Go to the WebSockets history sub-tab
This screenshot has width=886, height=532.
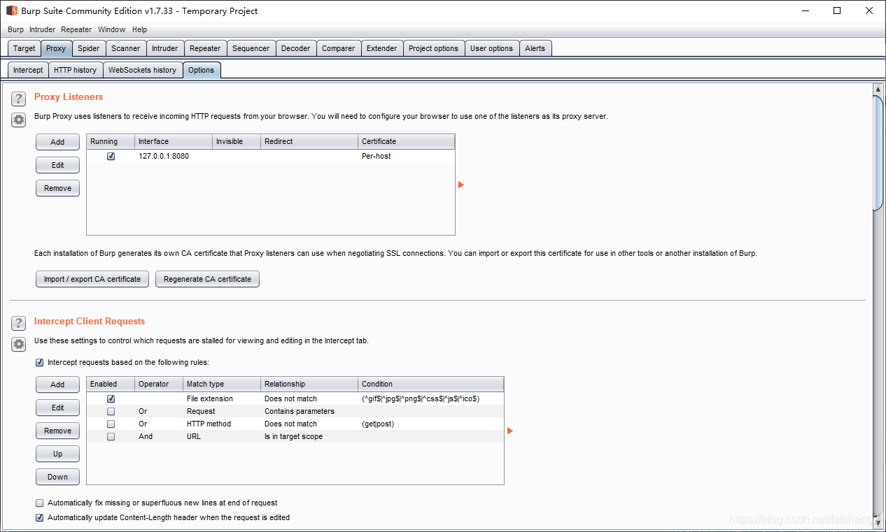143,70
